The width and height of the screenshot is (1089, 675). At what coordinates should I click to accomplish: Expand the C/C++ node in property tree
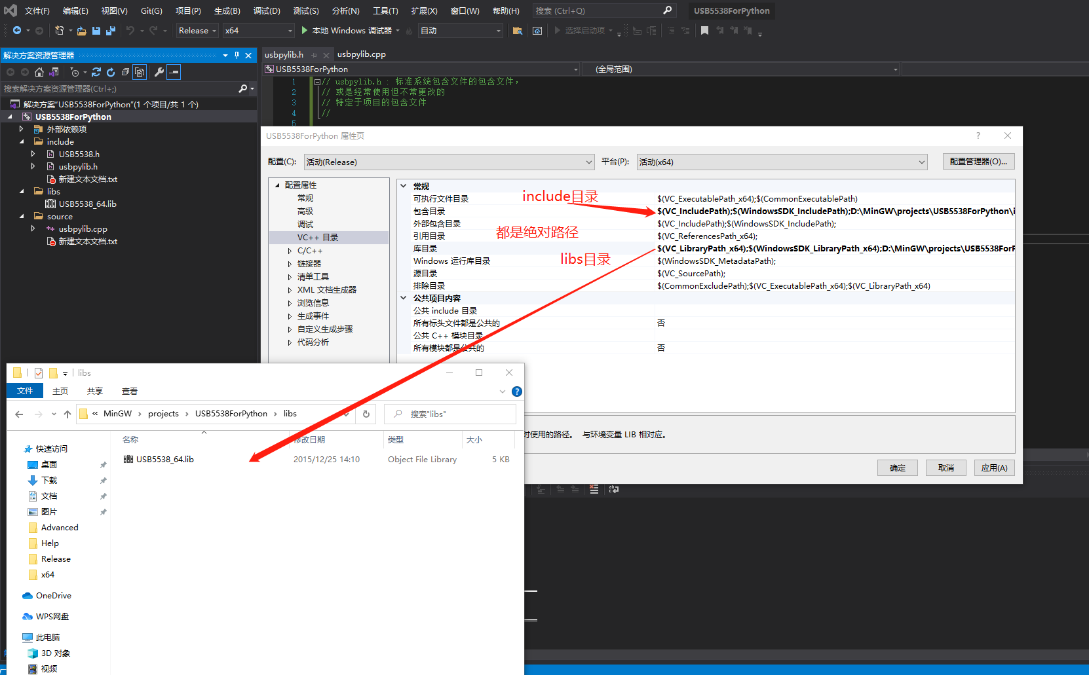coord(290,251)
